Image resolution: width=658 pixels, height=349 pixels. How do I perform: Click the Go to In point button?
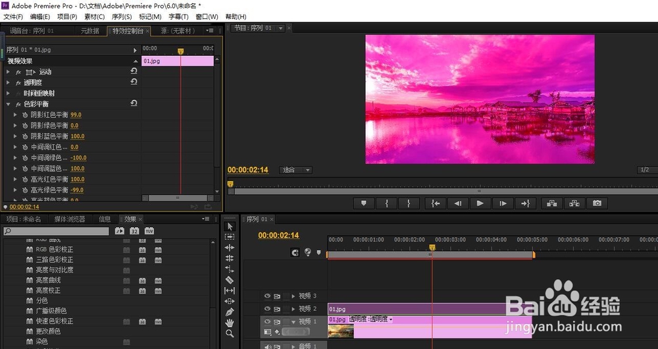point(436,203)
